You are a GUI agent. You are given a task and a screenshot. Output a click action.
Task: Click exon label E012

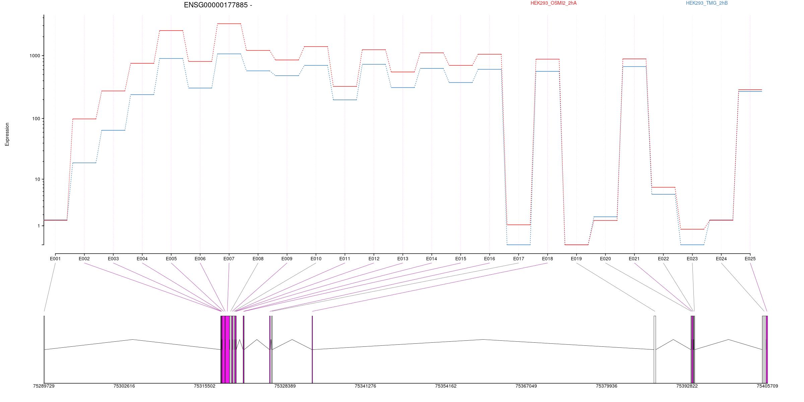coord(374,259)
